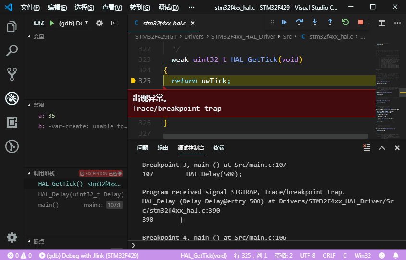Open the debug configuration dropdown
The height and width of the screenshot is (260, 406).
(x=74, y=23)
